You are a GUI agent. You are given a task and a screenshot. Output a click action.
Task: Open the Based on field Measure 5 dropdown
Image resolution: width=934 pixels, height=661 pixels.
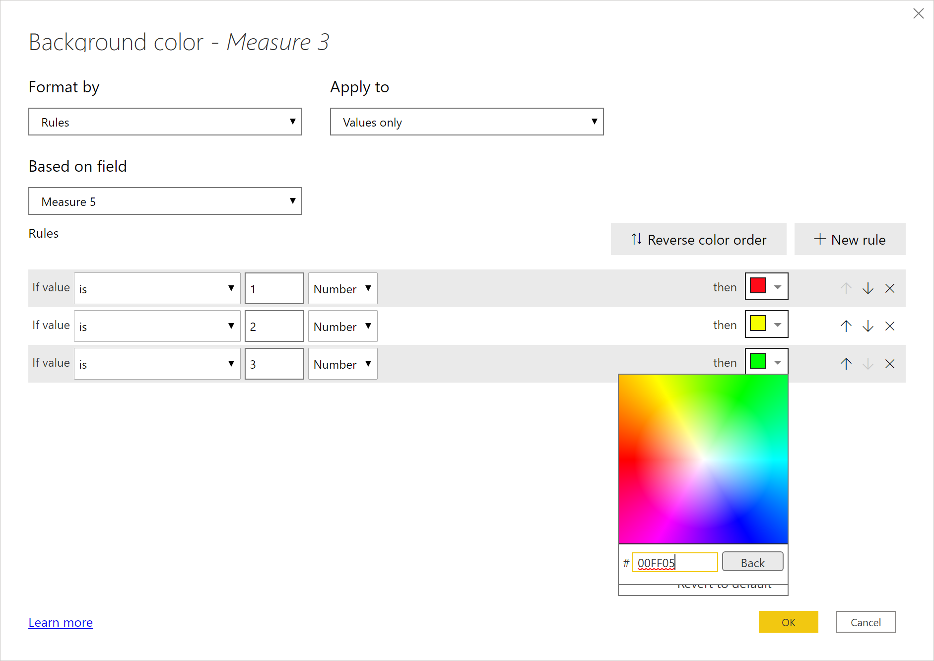coord(165,201)
